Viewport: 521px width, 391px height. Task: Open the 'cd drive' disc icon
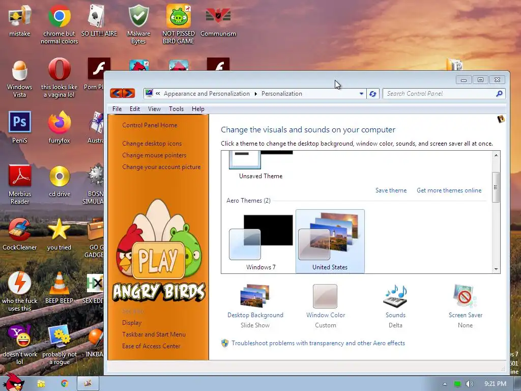[60, 176]
